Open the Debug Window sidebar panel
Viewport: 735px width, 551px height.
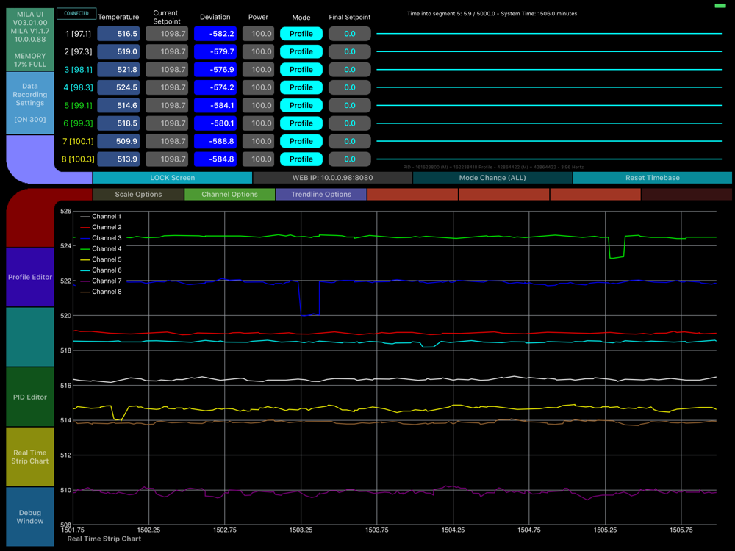pos(30,516)
